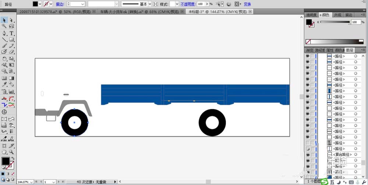Close the 未标题-3 document tab
368x185 pixels.
250,11
